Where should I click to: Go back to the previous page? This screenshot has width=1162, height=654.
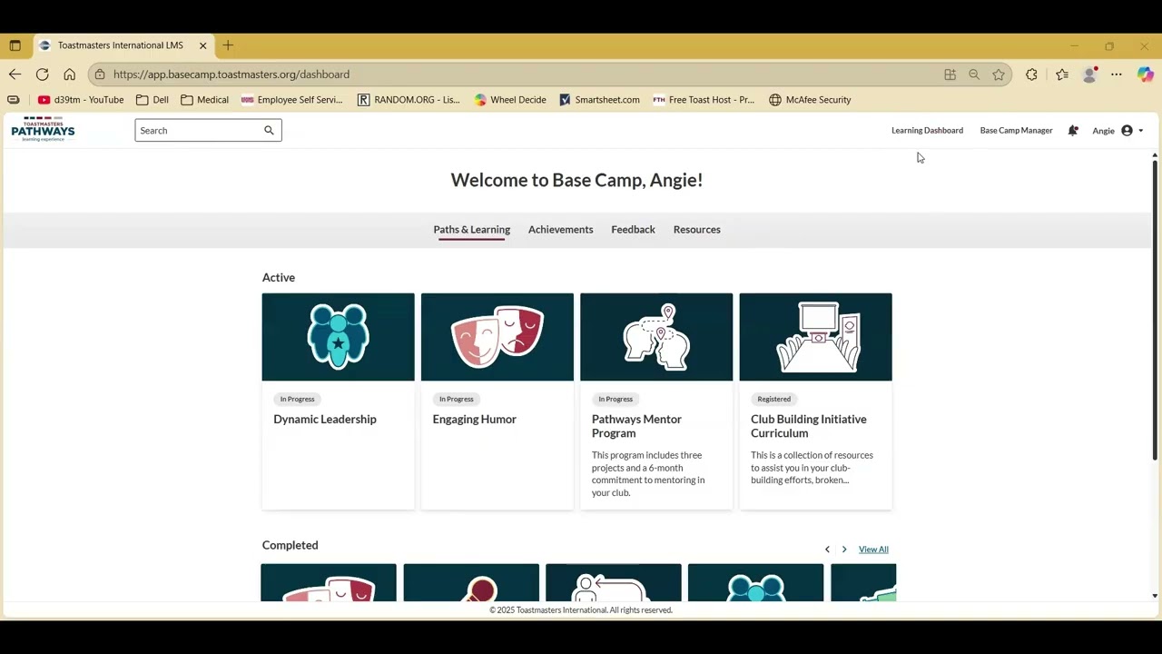(15, 74)
